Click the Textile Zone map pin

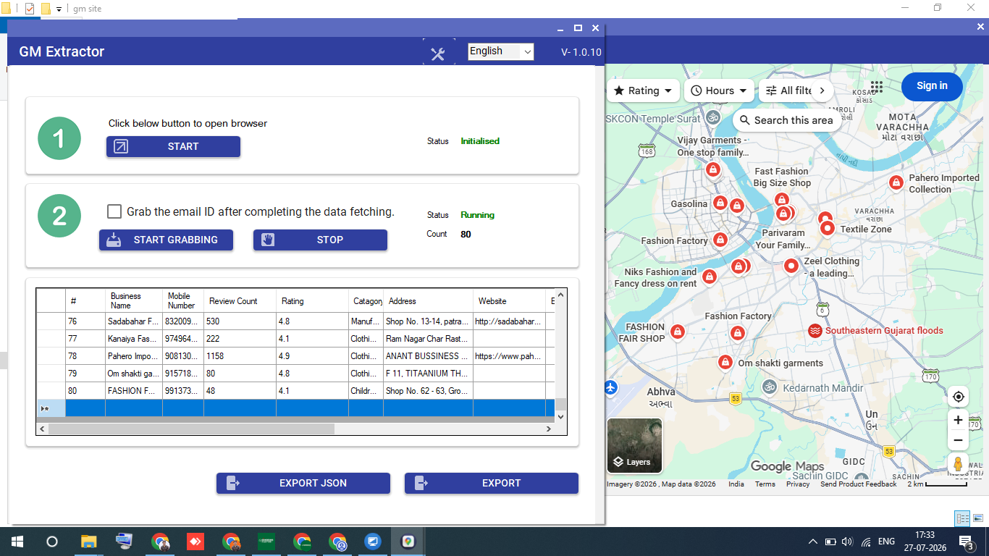click(828, 229)
